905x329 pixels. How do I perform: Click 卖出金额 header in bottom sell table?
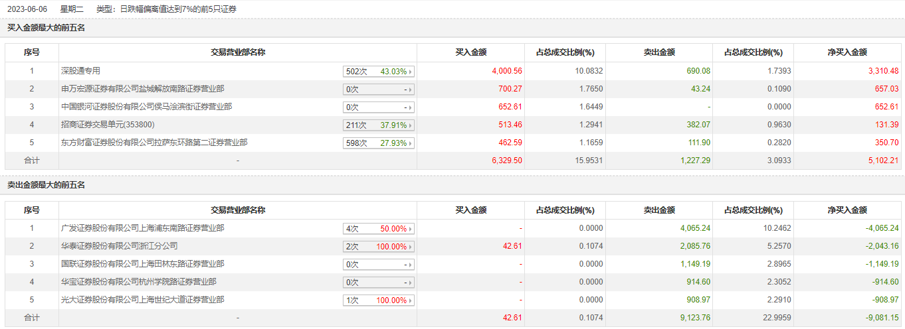(x=659, y=210)
